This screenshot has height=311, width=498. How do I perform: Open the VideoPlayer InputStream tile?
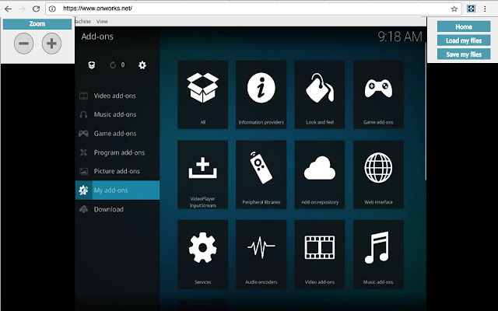pyautogui.click(x=203, y=173)
